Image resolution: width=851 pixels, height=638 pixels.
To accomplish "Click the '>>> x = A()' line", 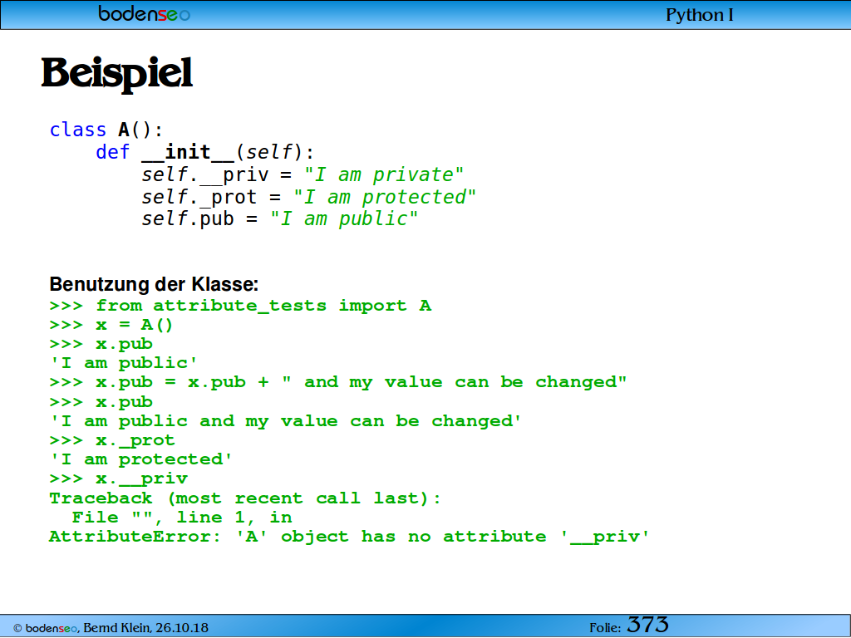I will point(111,325).
